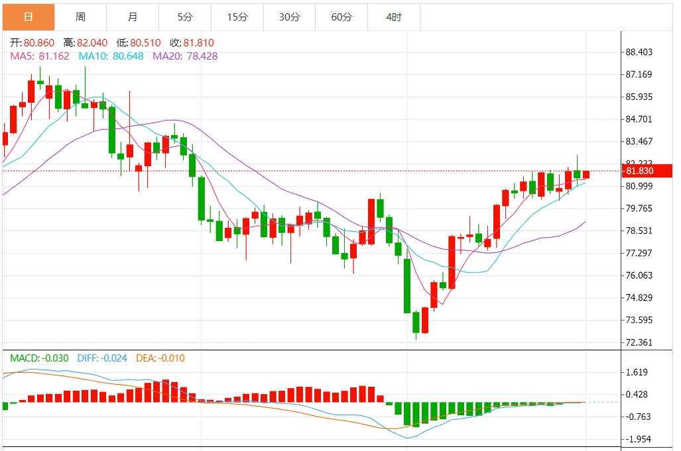Screen dimensions: 681x451
Task: Click the 72.361 price axis label
Action: point(639,342)
